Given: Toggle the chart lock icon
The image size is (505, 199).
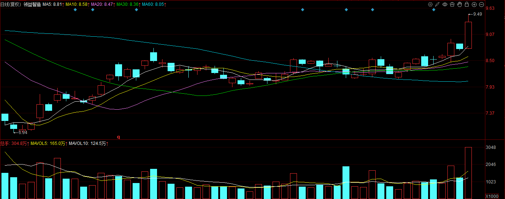Looking at the screenshot, I should point(467,4).
